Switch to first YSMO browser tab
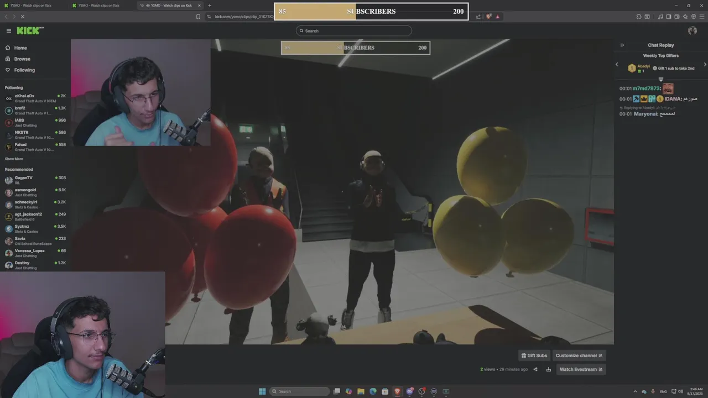The height and width of the screenshot is (398, 708). point(34,6)
